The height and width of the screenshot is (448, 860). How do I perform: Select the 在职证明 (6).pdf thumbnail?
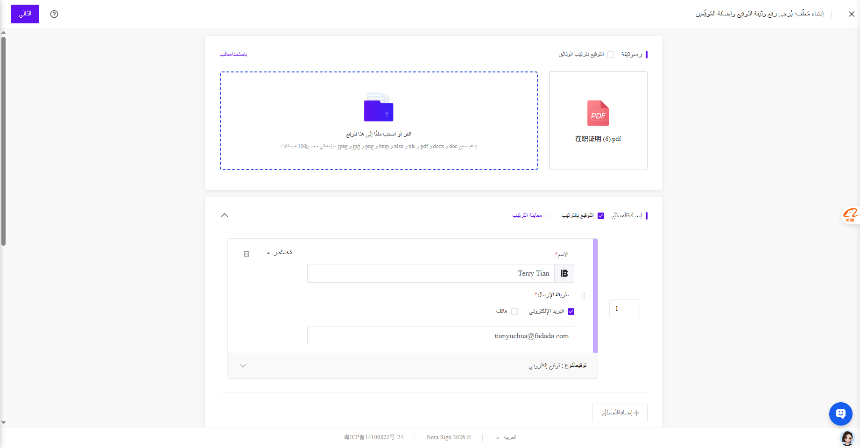[598, 121]
